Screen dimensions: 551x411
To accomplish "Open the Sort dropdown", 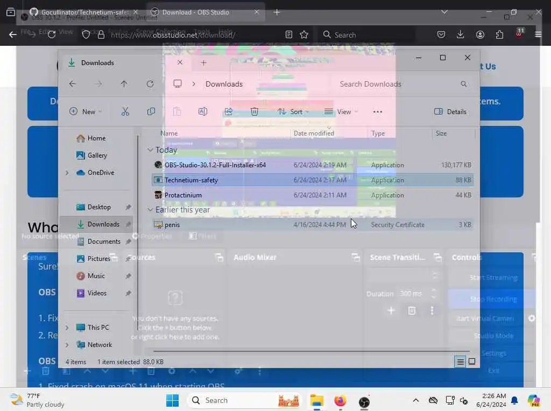I will 293,112.
